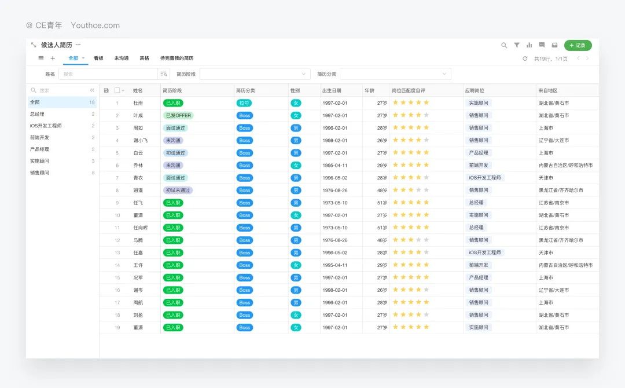Open the bar chart statistics icon

(x=530, y=45)
